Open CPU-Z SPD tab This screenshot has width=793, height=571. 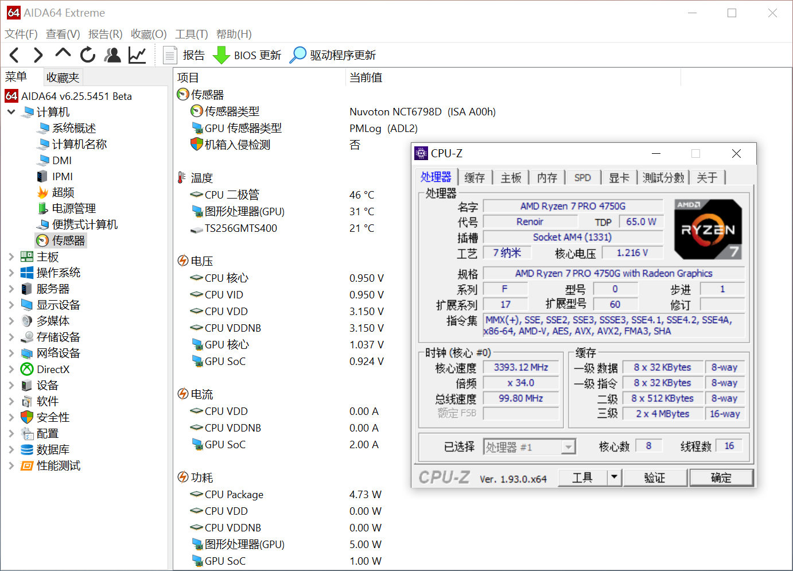click(x=582, y=177)
